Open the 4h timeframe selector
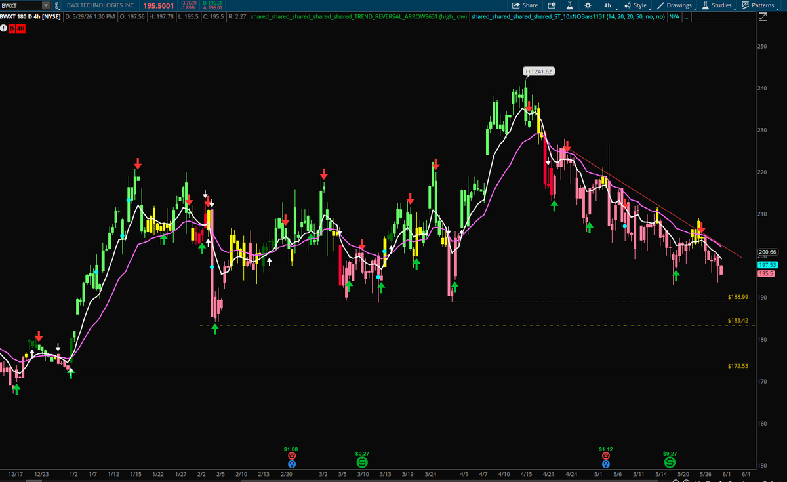Screen dimensions: 787x482 click(x=608, y=5)
